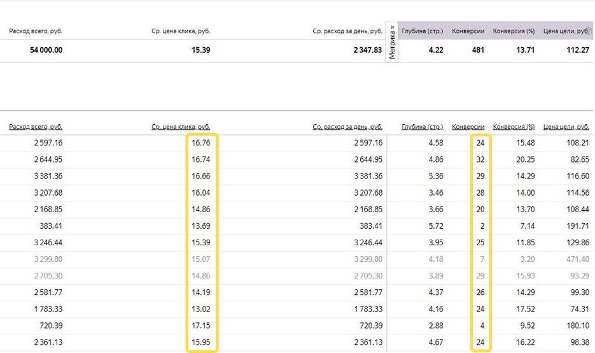Select the conversions cell showing 26
The width and height of the screenshot is (595, 353).
pos(480,292)
